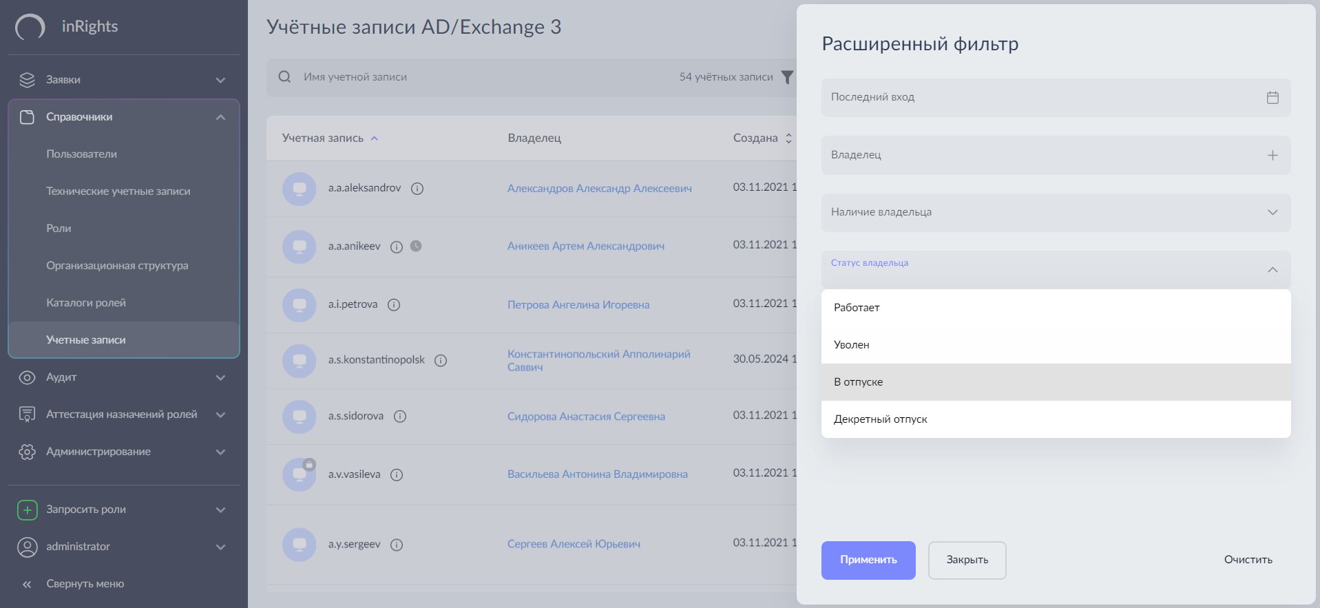Click info icon next to a.a.aleksandrov
The image size is (1320, 608).
(417, 189)
